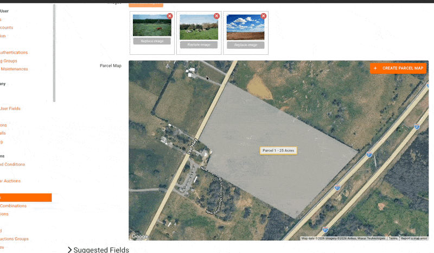Replace the second uploaded image
Screen dimensions: 434x253
point(199,45)
